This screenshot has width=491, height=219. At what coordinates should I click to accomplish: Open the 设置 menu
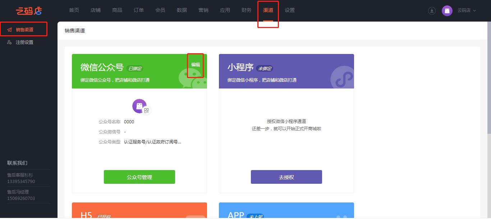click(290, 10)
